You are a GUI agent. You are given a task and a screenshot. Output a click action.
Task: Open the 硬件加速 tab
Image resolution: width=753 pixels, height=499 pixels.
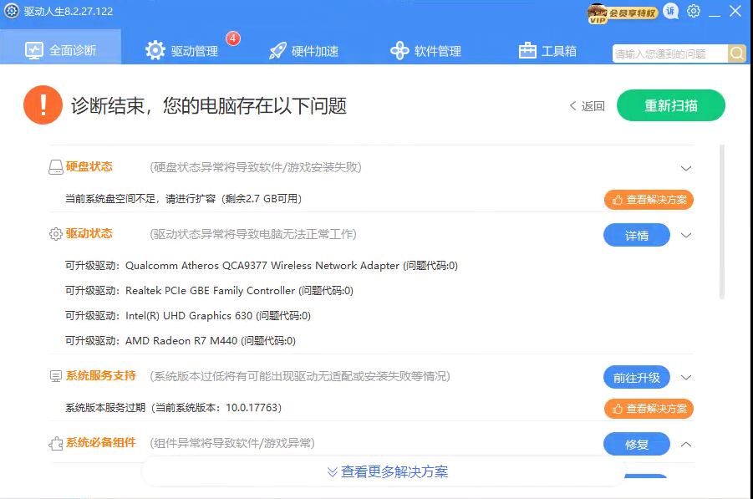point(303,50)
